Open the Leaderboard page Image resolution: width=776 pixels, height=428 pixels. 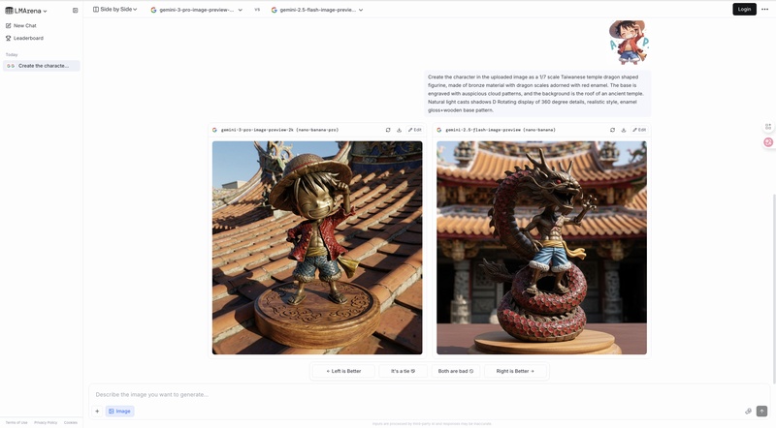tap(28, 38)
